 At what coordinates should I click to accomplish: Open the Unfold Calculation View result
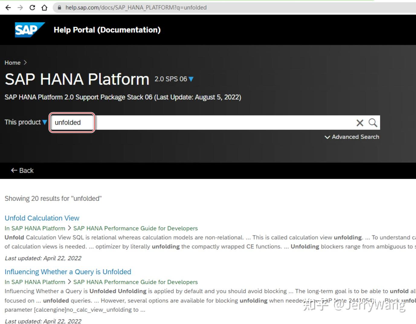pos(42,218)
